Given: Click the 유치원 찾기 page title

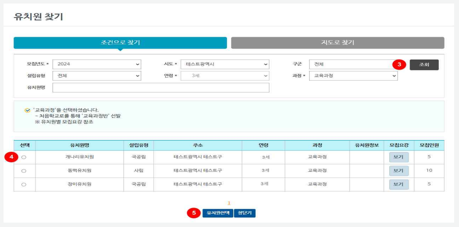Looking at the screenshot, I should (39, 17).
